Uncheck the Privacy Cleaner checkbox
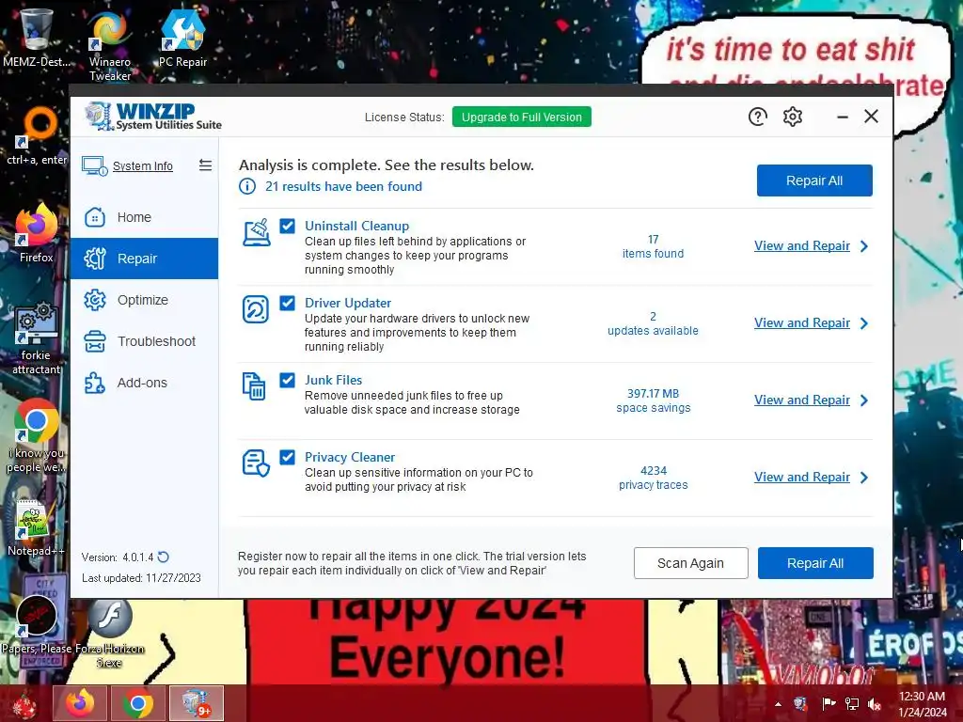 (287, 457)
